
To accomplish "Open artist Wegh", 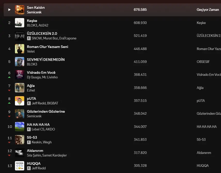I will click(x=47, y=142).
